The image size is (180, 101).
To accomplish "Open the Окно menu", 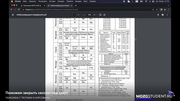I will (x=85, y=1).
